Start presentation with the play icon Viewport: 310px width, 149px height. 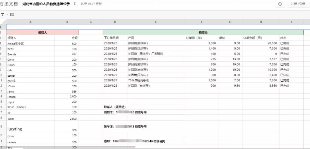(280, 4)
